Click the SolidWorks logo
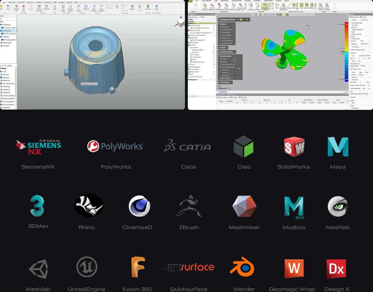The image size is (373, 292). click(294, 147)
